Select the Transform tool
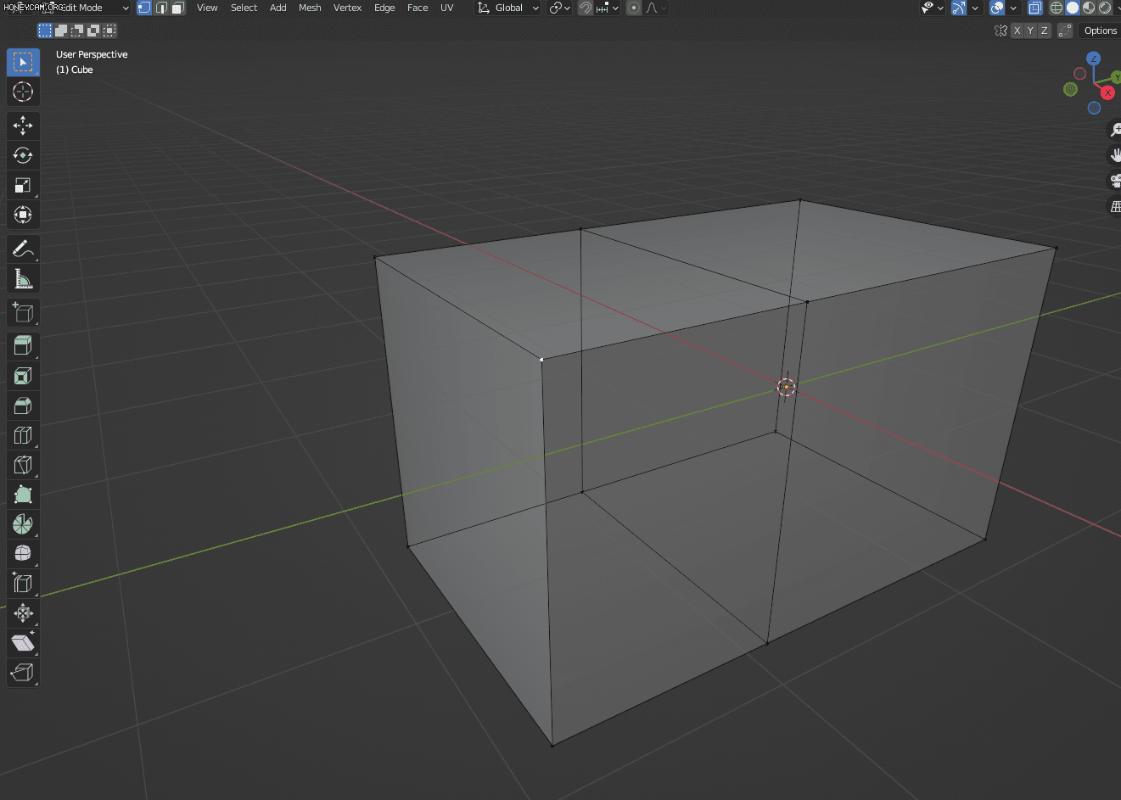The height and width of the screenshot is (800, 1121). click(x=23, y=215)
